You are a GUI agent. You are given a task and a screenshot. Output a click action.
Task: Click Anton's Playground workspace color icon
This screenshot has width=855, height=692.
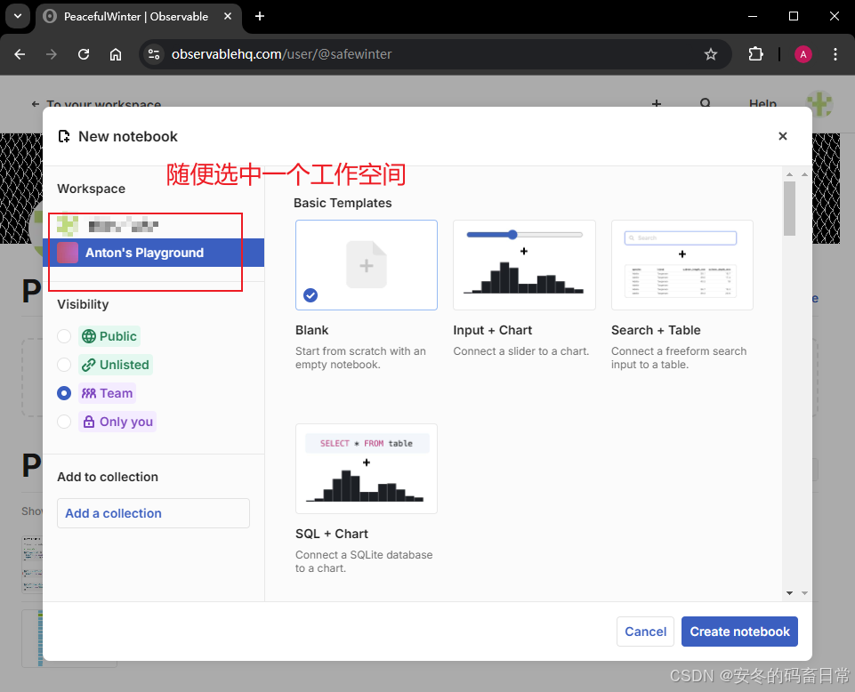pos(68,253)
